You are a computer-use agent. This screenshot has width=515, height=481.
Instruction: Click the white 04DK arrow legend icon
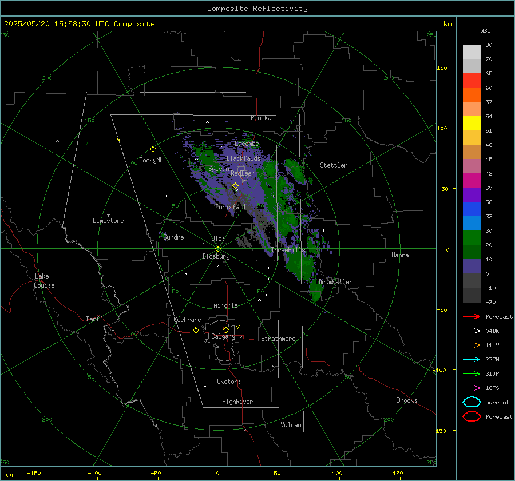point(472,331)
